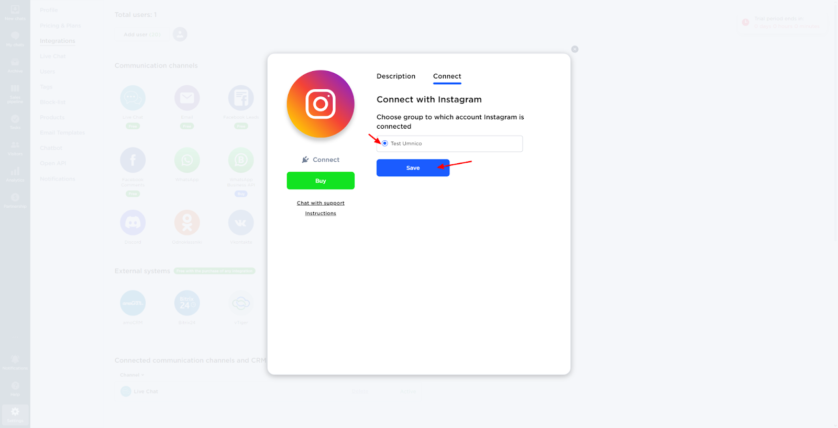Select the Test Umnico radio button

[385, 143]
